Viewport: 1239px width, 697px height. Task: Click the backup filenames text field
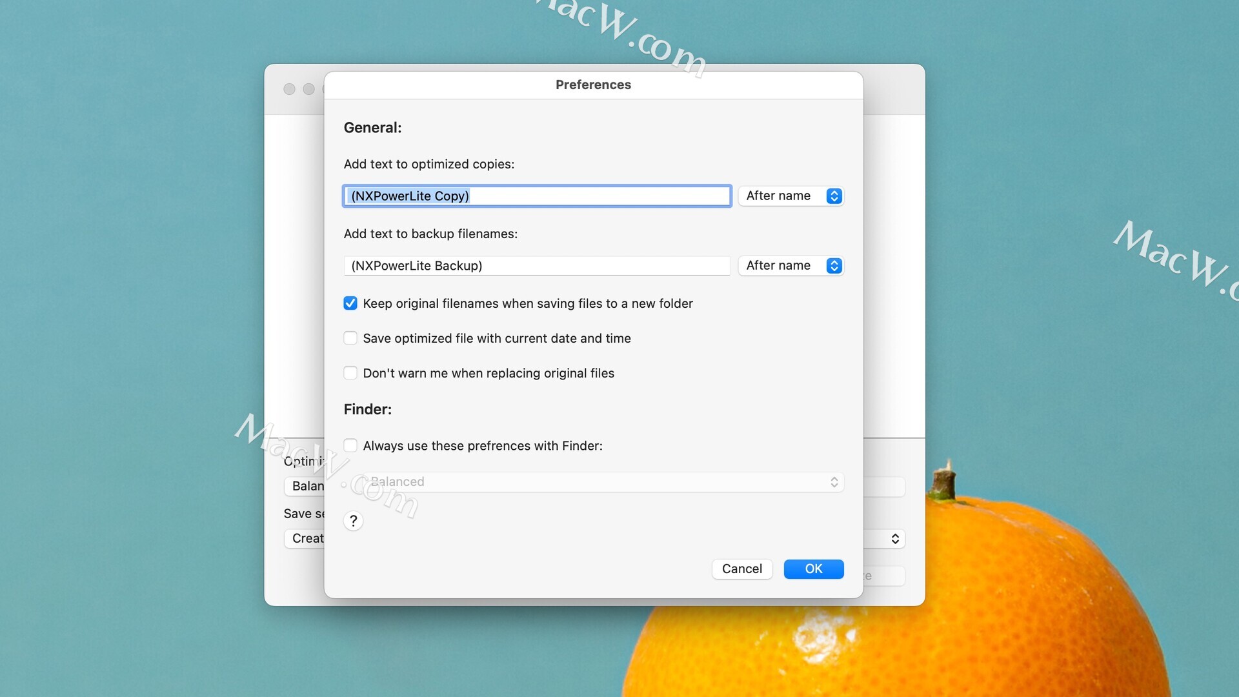[x=536, y=265]
